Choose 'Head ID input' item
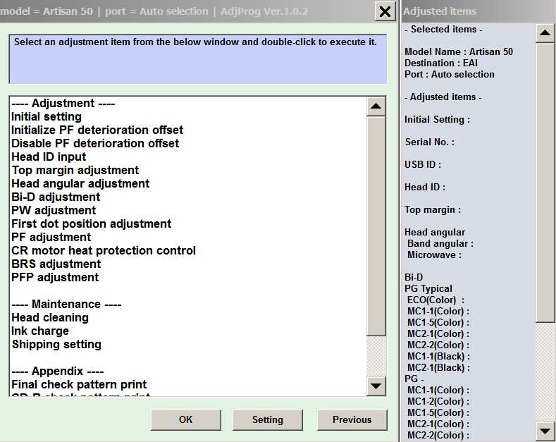 49,156
